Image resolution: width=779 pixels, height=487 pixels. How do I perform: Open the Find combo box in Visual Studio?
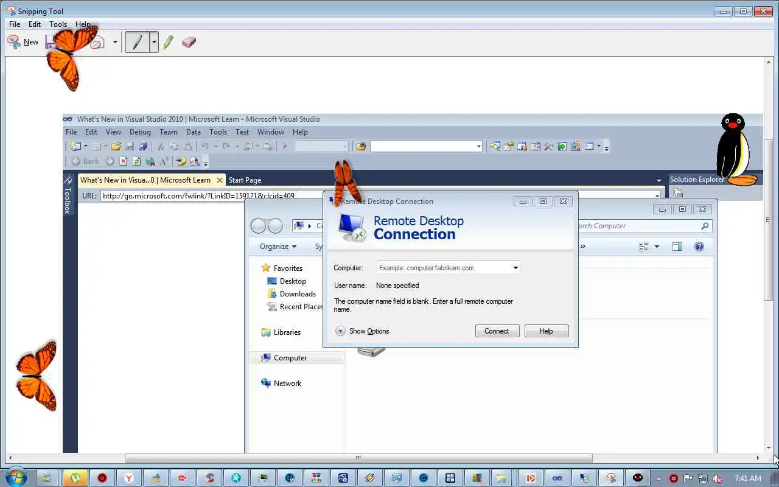tap(427, 146)
